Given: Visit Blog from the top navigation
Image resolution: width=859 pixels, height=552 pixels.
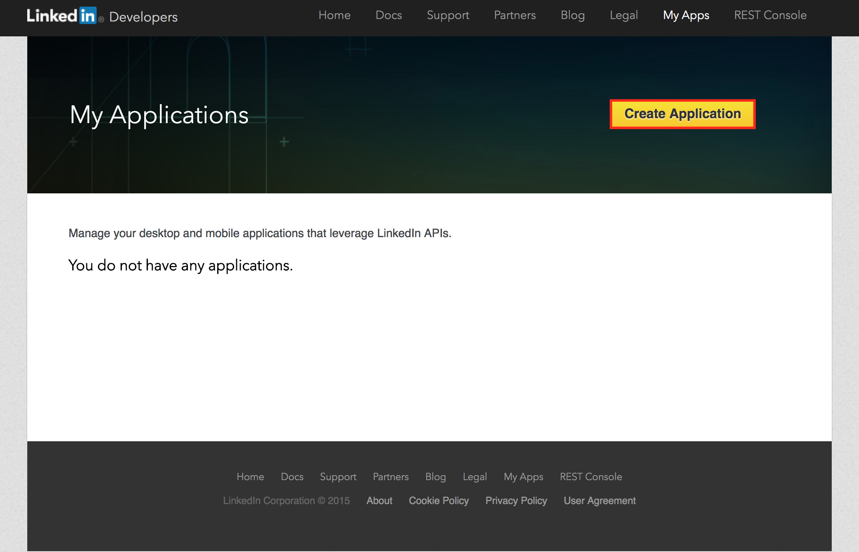Looking at the screenshot, I should [x=572, y=15].
